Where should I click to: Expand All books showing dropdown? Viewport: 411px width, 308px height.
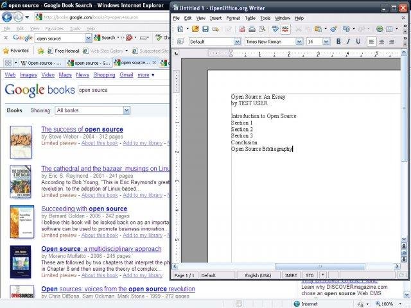[127, 110]
